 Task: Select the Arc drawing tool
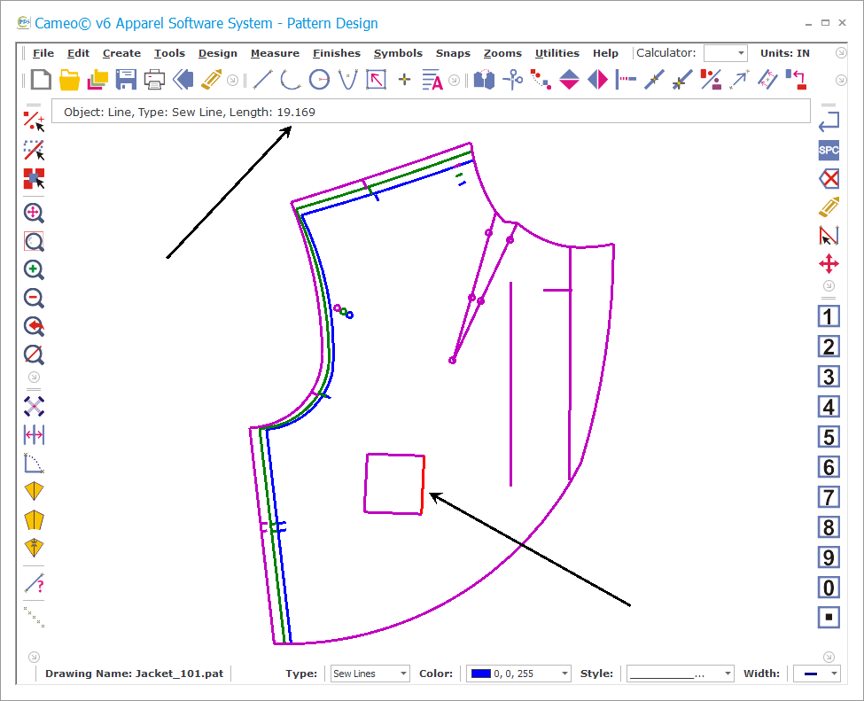click(291, 80)
